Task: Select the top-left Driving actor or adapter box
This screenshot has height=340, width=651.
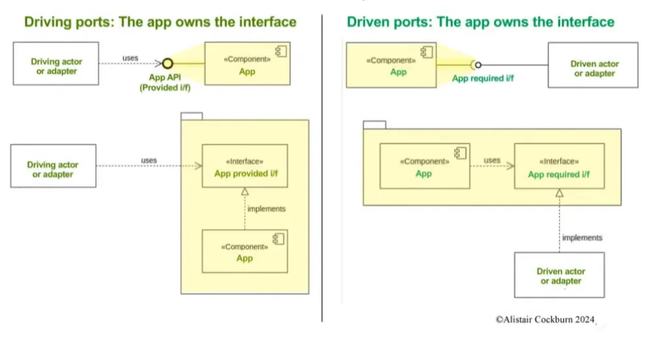Action: pos(56,64)
